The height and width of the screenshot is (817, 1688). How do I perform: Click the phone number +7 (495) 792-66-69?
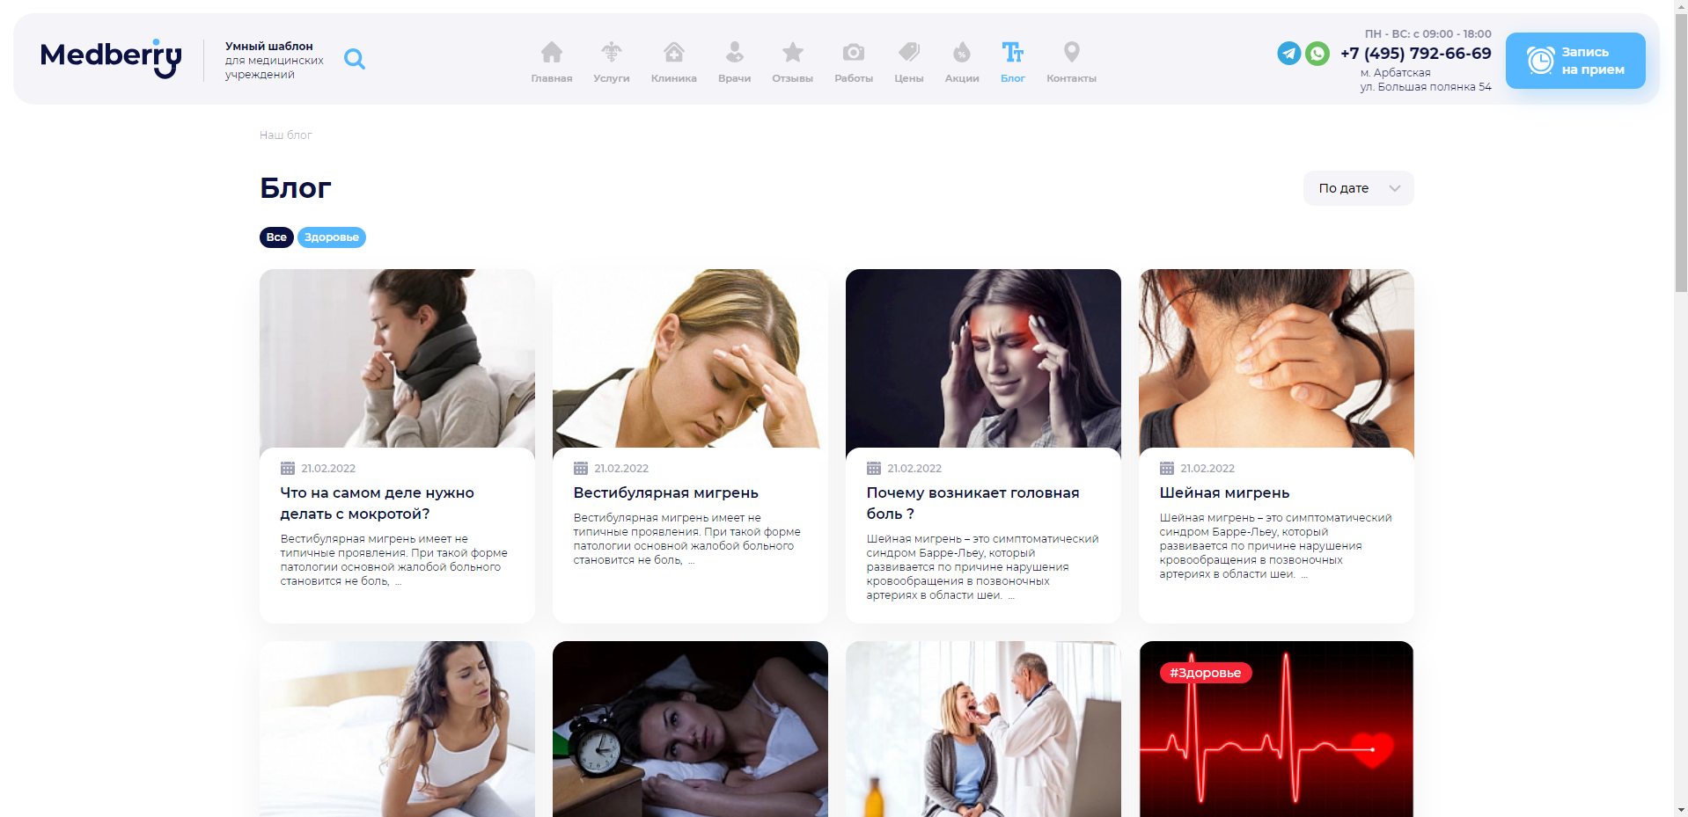(x=1415, y=53)
